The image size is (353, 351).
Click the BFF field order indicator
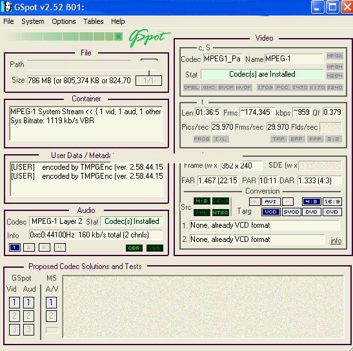[x=296, y=139]
